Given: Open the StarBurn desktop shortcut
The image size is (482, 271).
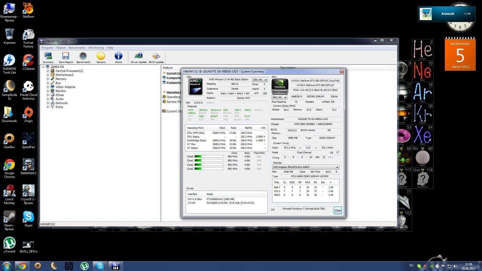Looking at the screenshot, I should (28, 10).
